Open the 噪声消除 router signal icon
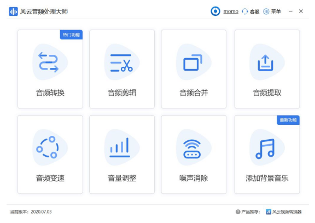The height and width of the screenshot is (223, 315). [192, 148]
